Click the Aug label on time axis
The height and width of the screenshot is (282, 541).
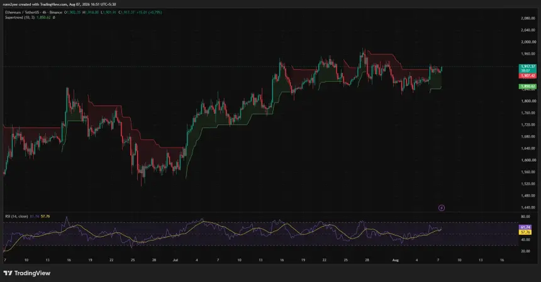tap(396, 260)
